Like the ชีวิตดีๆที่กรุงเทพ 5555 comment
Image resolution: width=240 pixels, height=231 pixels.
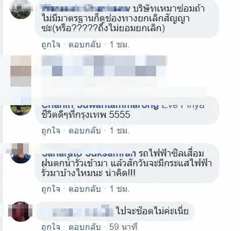coord(51,131)
